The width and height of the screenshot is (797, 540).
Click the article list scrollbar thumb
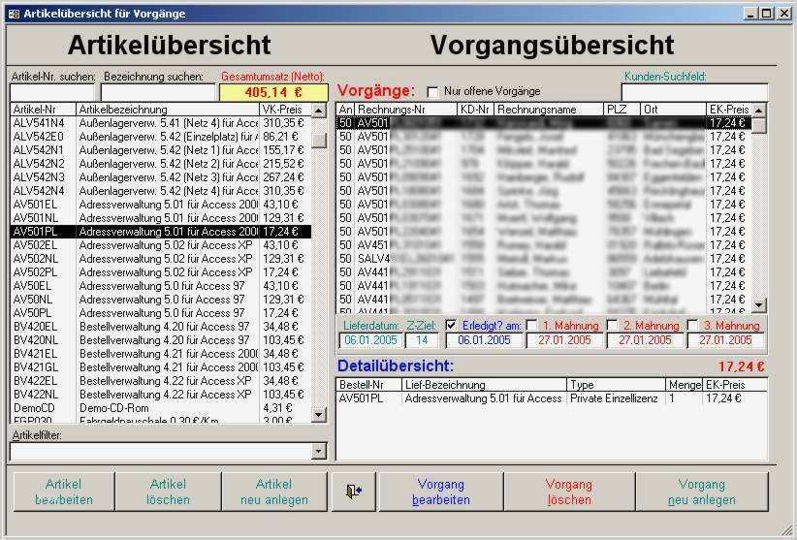(319, 141)
